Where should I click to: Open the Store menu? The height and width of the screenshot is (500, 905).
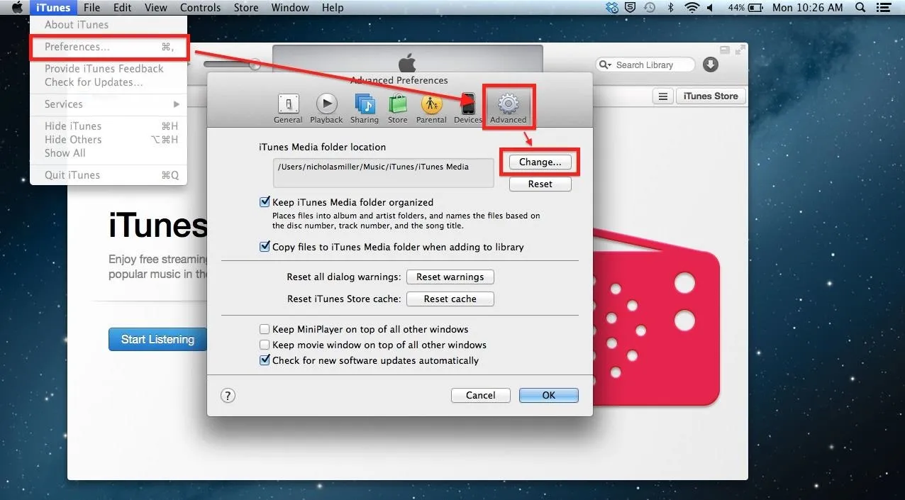[246, 8]
